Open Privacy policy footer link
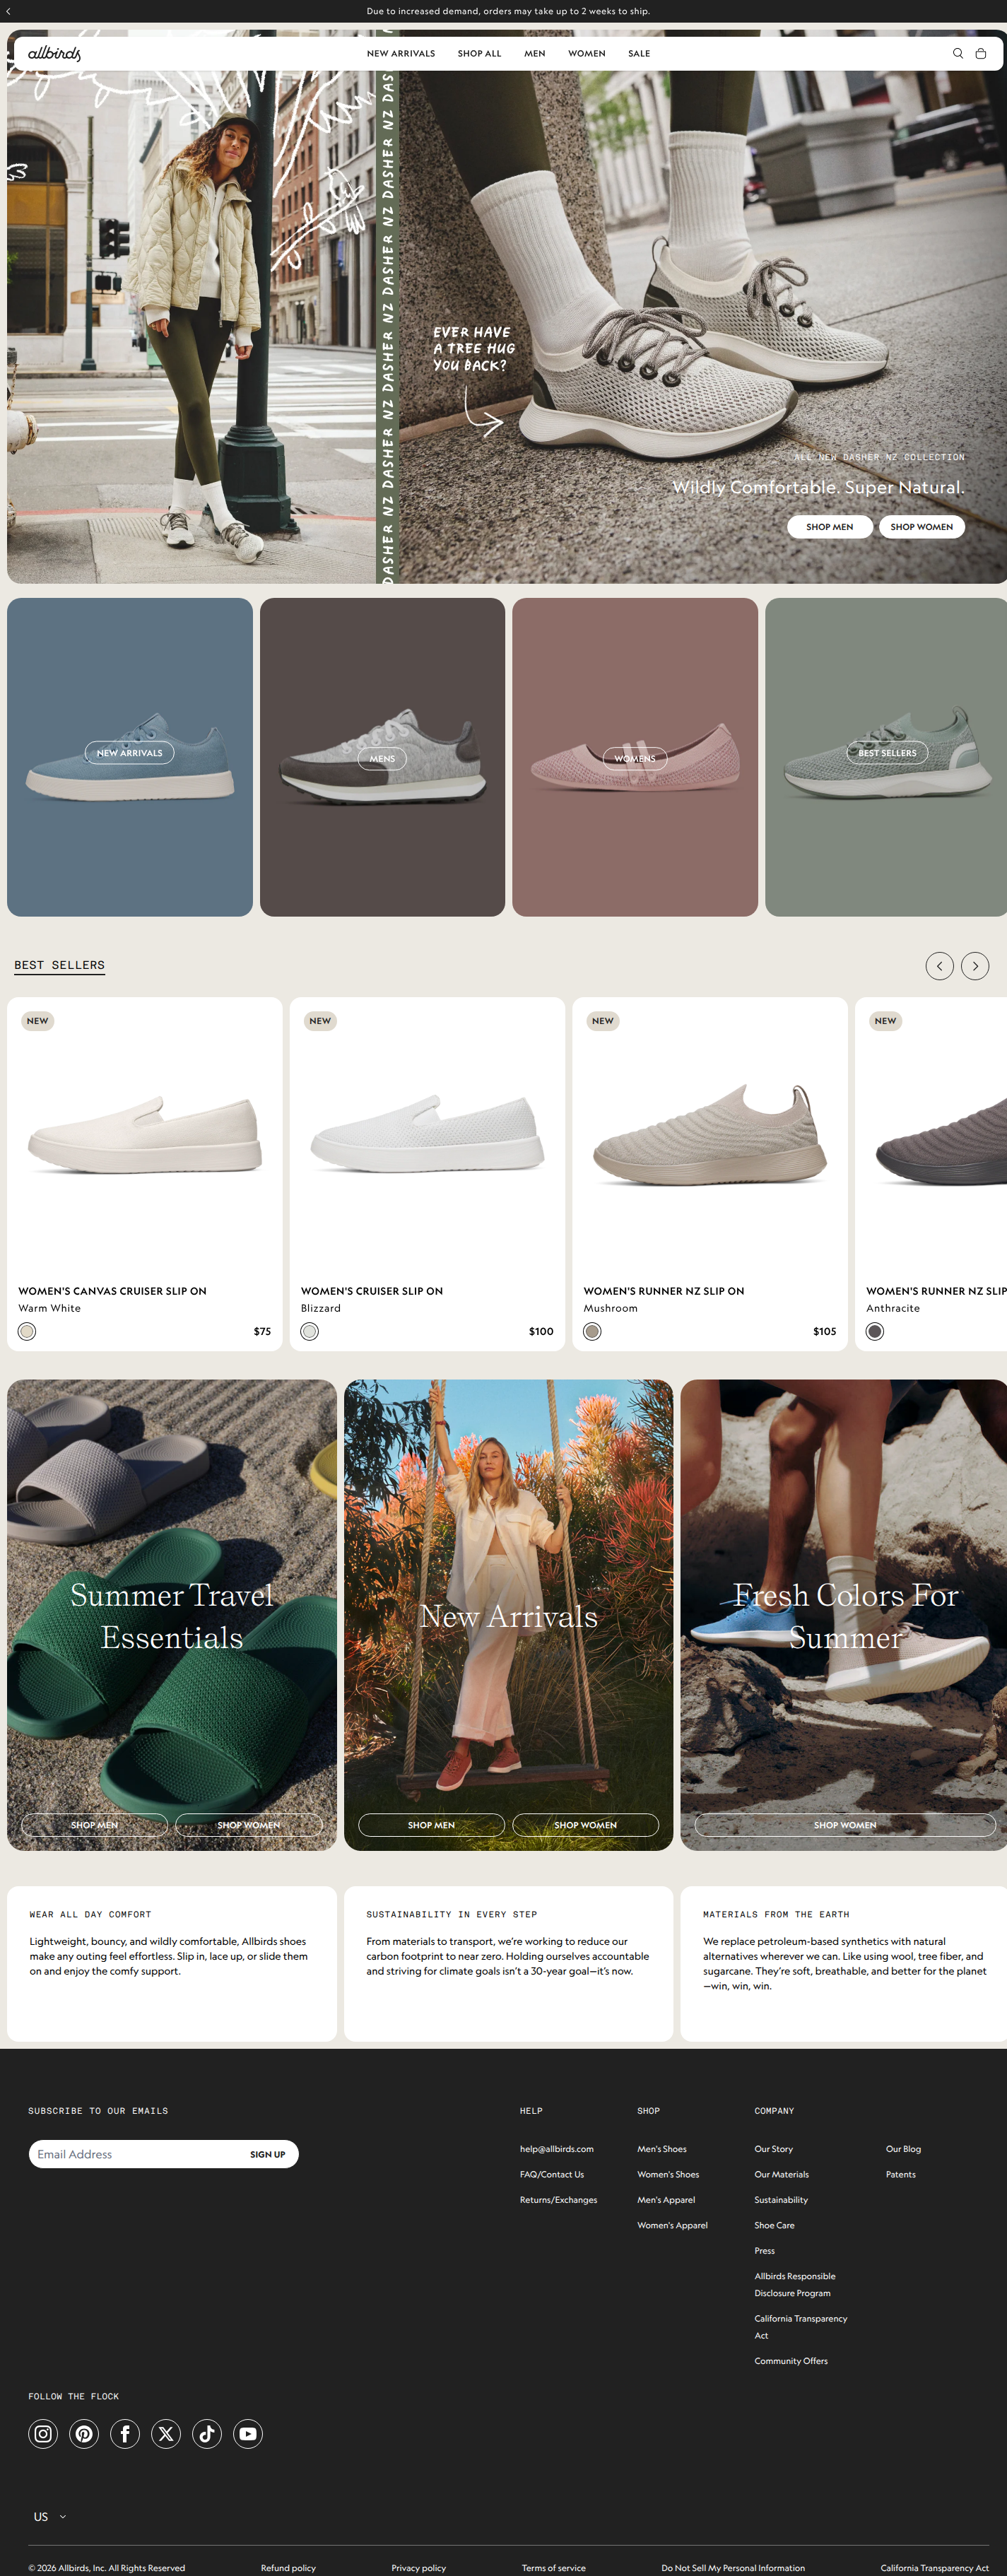 (419, 2568)
